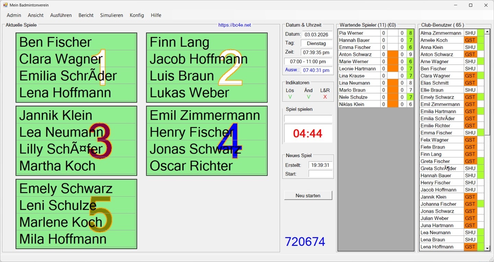Select Lukas Weber on court 2

207,92
